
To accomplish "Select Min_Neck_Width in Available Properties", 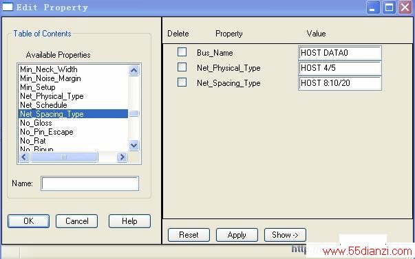I will (74, 69).
